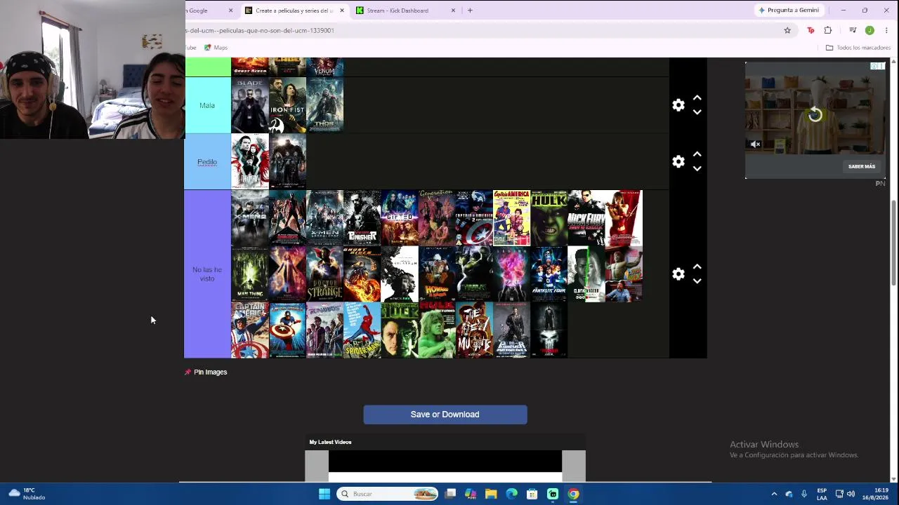This screenshot has height=505, width=899.
Task: Replay the ad video
Action: tap(815, 114)
